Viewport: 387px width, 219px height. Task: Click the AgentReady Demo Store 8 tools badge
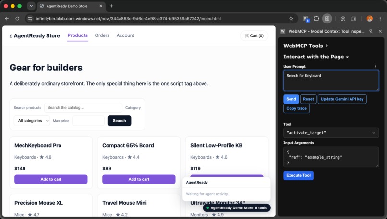click(x=237, y=208)
